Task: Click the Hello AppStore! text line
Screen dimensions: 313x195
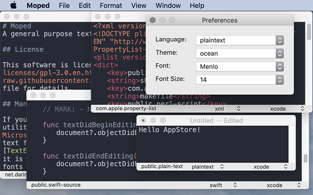Action: [170, 129]
